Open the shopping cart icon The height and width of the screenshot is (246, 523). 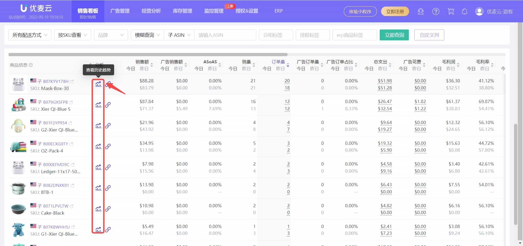click(x=451, y=11)
